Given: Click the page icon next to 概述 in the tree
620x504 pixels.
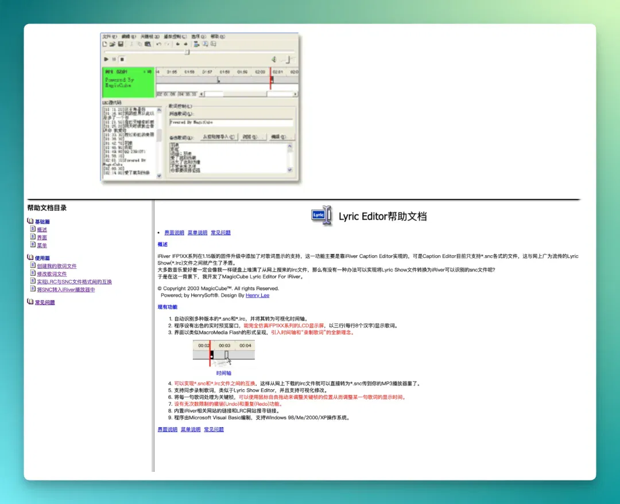Looking at the screenshot, I should [33, 229].
